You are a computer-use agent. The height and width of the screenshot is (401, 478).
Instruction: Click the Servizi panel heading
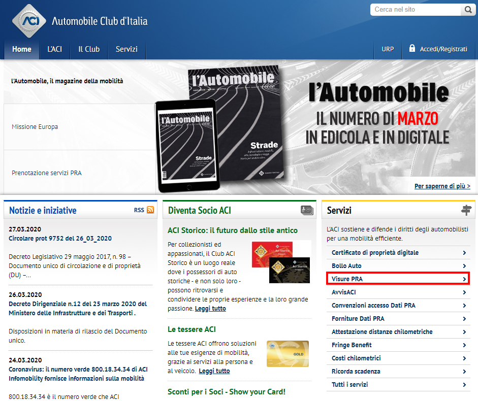(x=339, y=210)
